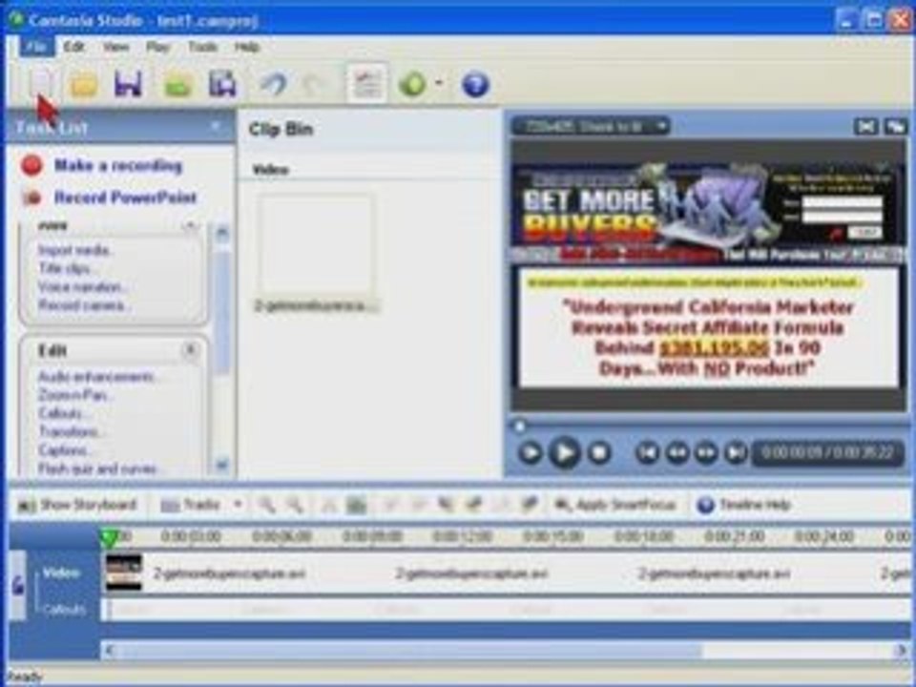Open the Edit menu
916x687 pixels.
(x=73, y=47)
